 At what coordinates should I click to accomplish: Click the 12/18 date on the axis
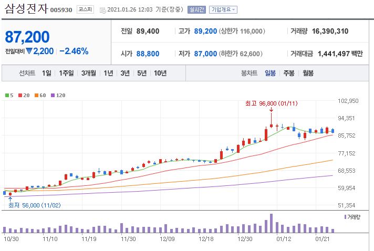point(206,239)
